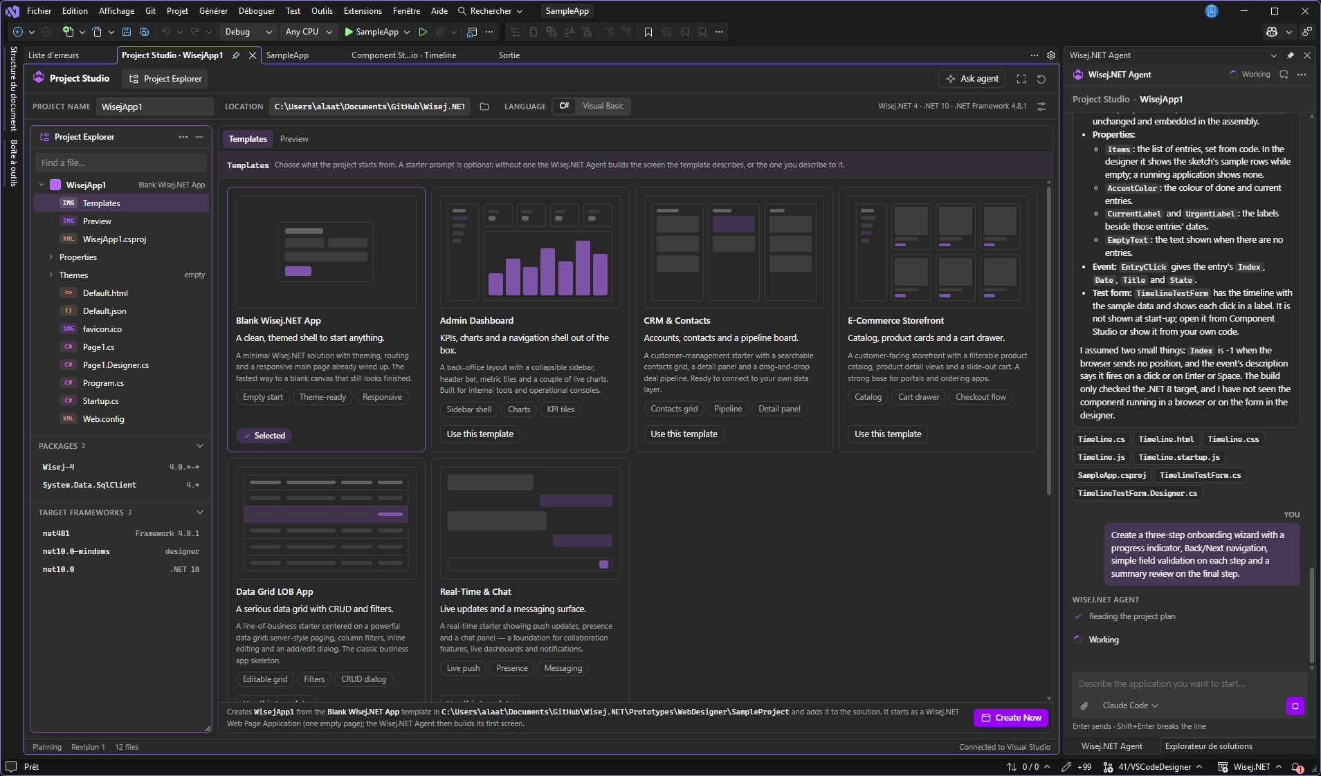Attach a file with the paperclip icon
The height and width of the screenshot is (776, 1321).
(1084, 705)
